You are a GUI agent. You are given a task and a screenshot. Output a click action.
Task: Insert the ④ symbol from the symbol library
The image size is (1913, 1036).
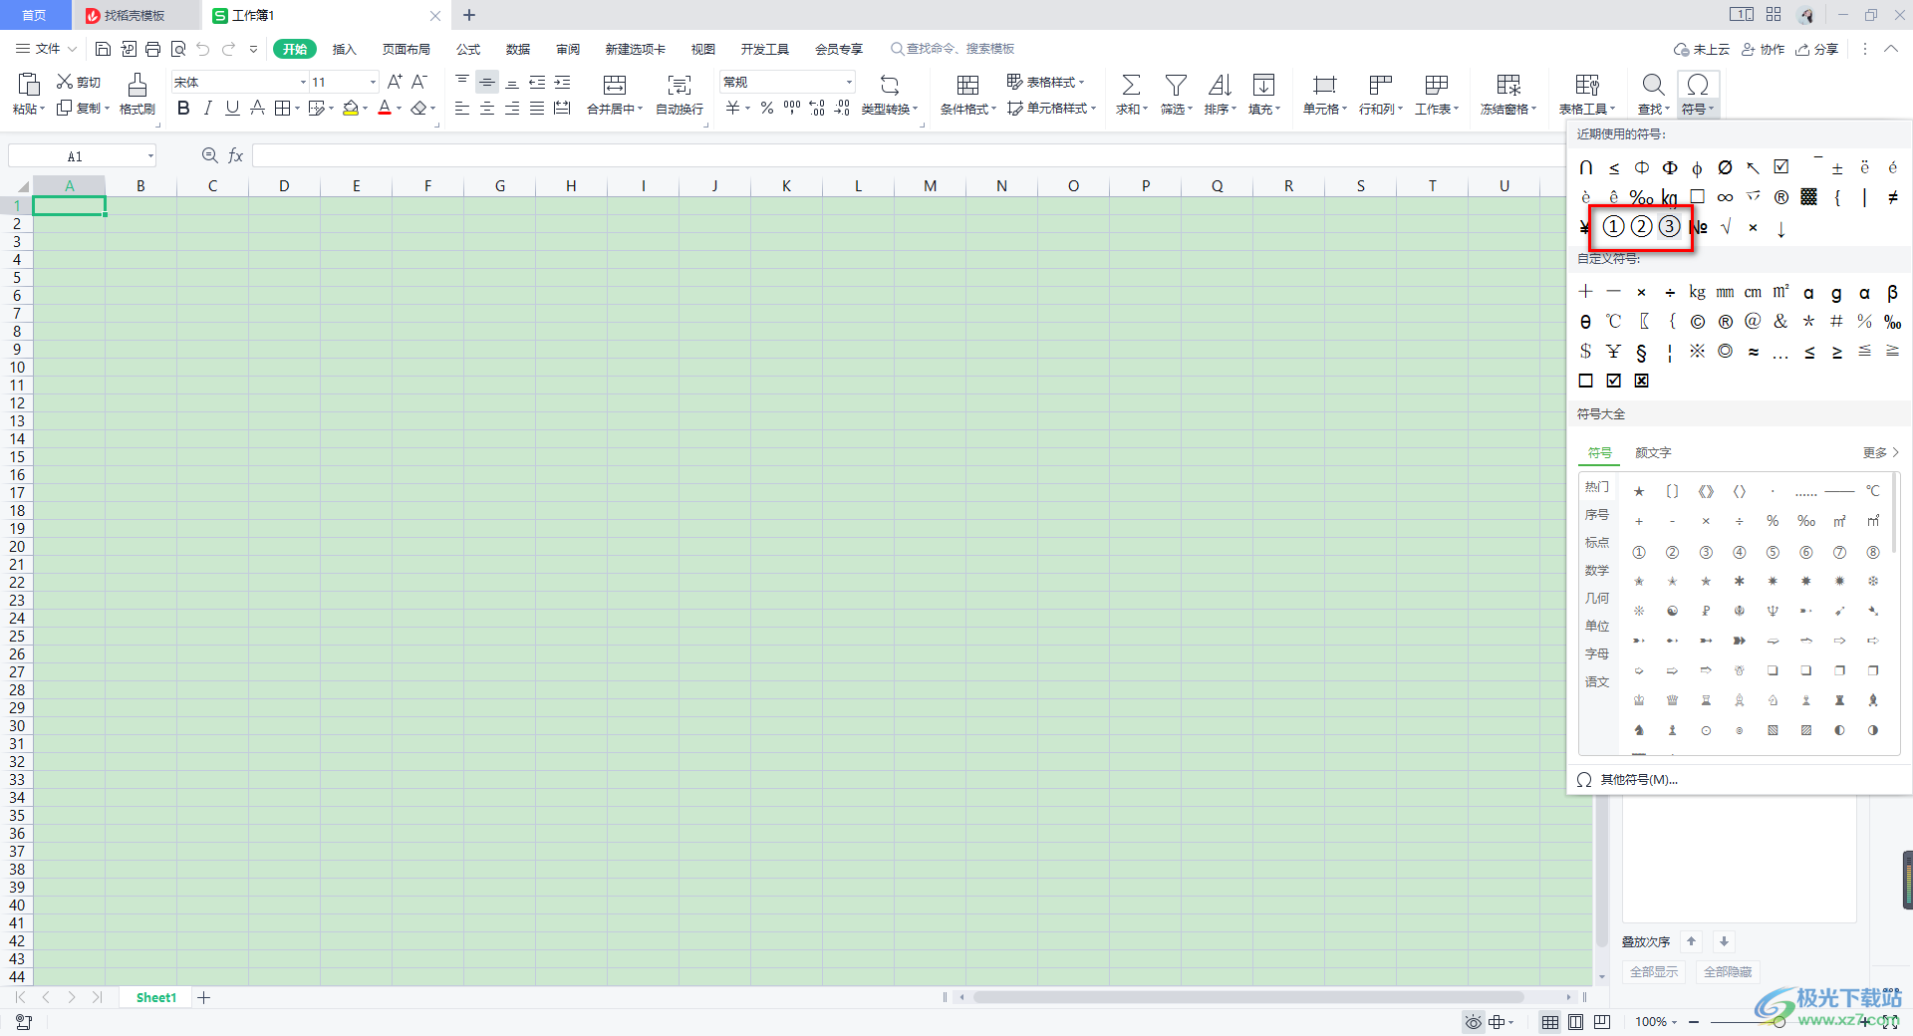pyautogui.click(x=1739, y=552)
